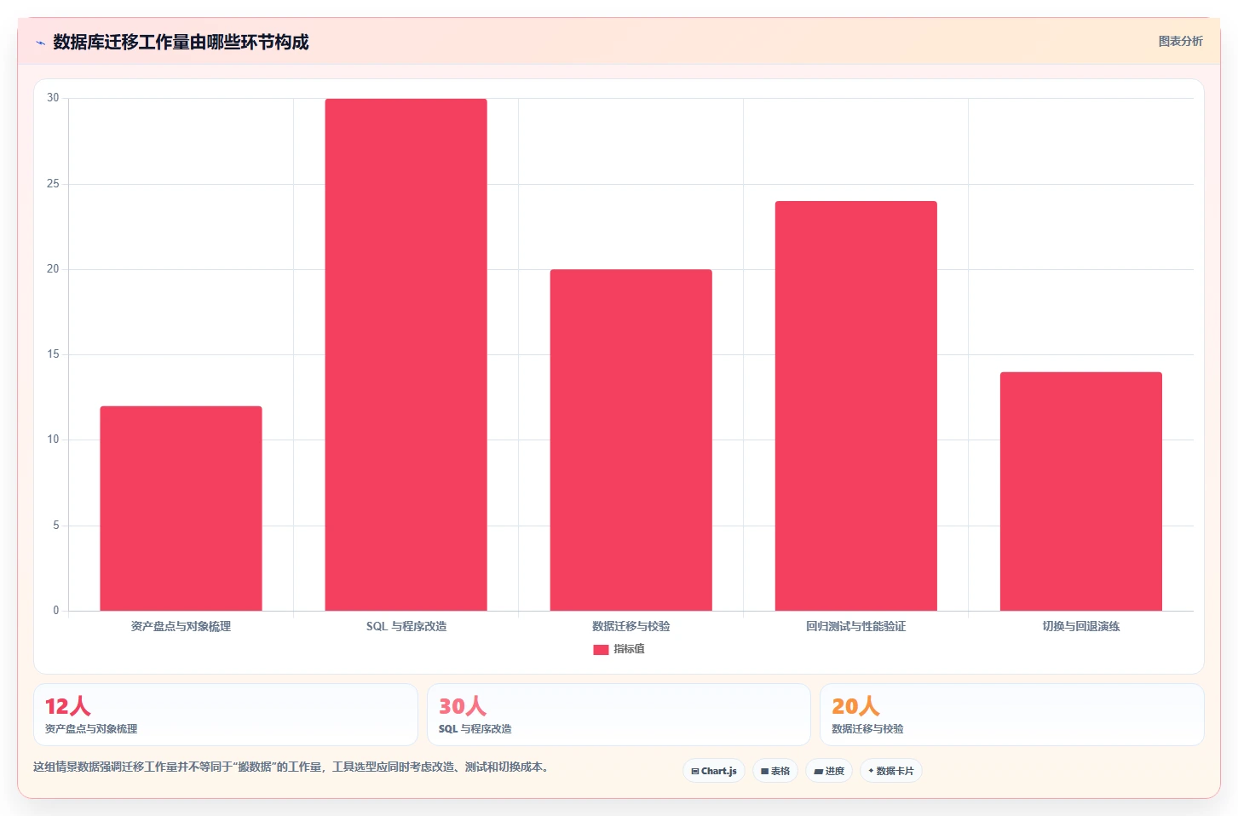Viewport: 1238px width, 816px height.
Task: Click the summary note starting 这组情景数据
Action: pyautogui.click(x=293, y=767)
